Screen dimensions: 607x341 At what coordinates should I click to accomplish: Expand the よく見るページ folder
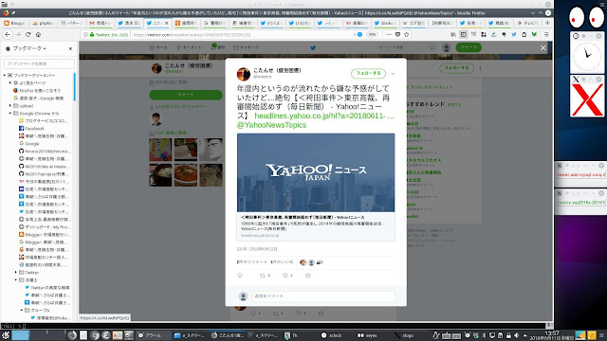10,82
